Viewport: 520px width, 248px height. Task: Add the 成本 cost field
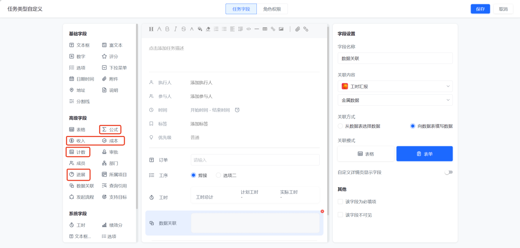coord(110,141)
